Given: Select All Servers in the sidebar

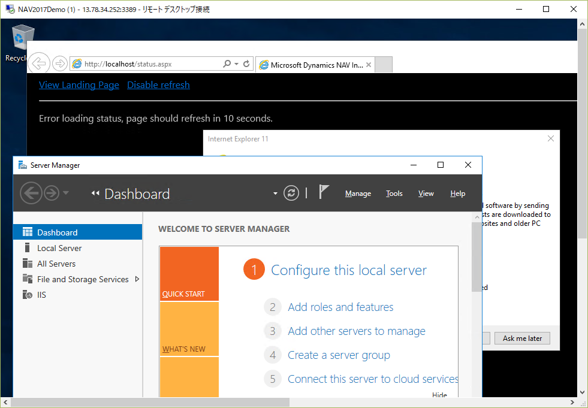Looking at the screenshot, I should [78, 264].
